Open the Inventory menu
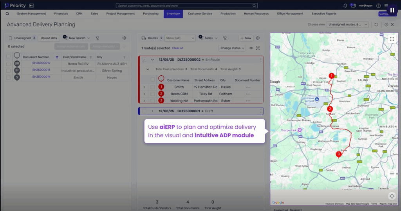401x211 pixels. tap(173, 14)
